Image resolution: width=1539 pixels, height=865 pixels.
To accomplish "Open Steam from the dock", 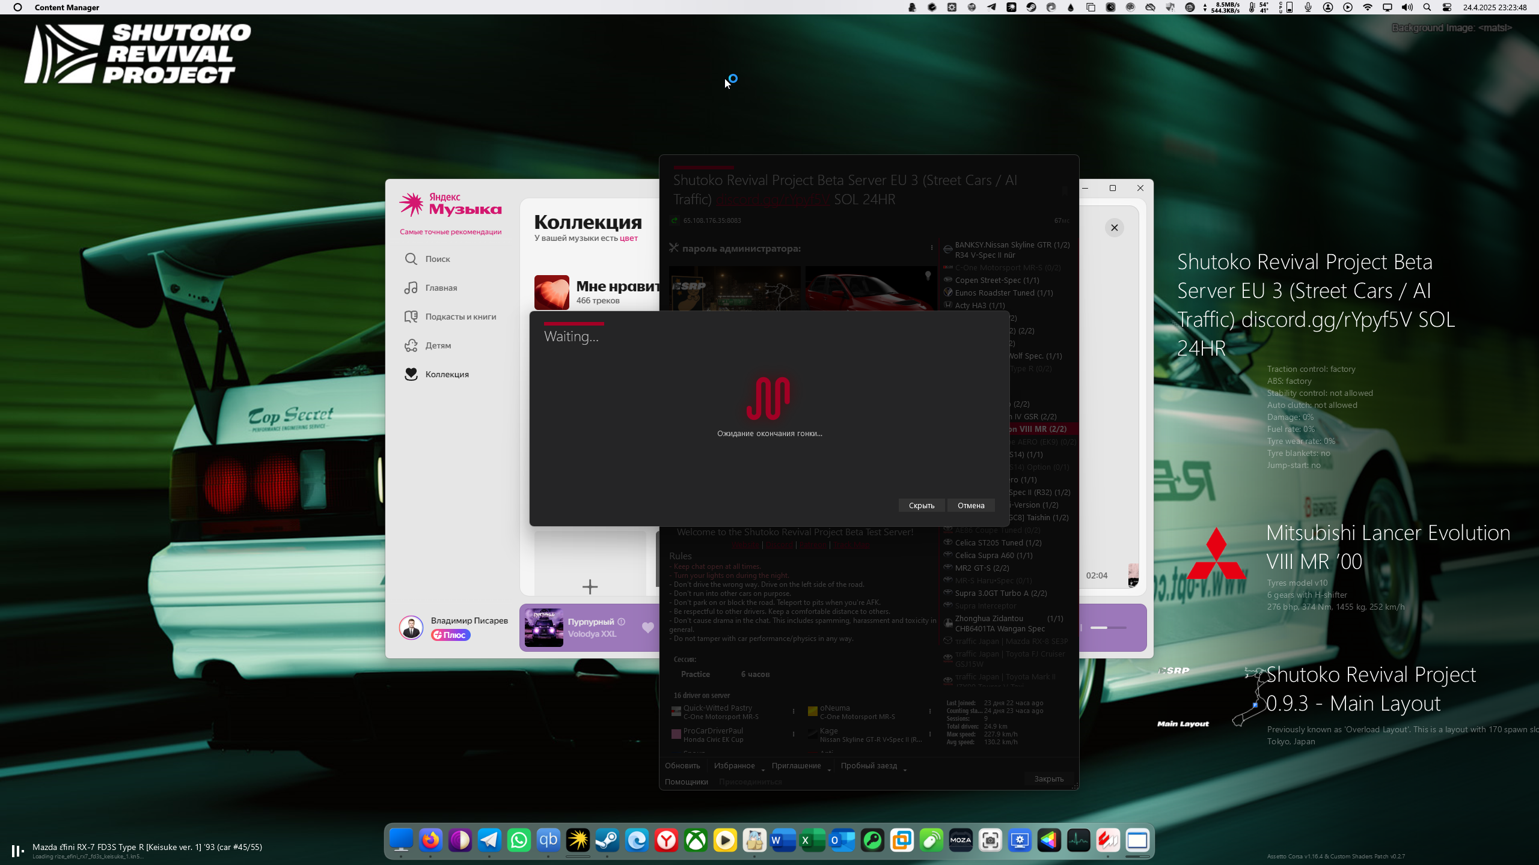I will click(x=607, y=840).
